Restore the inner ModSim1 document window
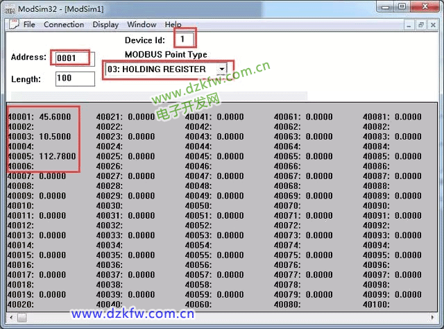444x329 pixels. point(421,24)
